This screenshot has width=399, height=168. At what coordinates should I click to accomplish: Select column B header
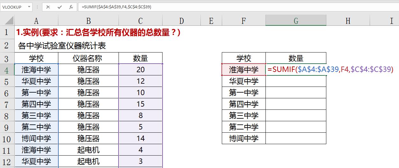coord(88,21)
